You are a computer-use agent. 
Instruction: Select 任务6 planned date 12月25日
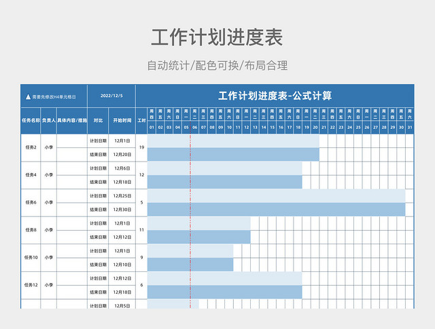coord(122,196)
